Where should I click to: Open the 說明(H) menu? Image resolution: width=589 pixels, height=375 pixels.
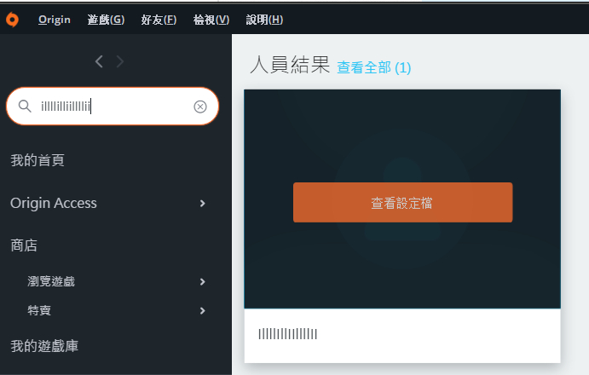pyautogui.click(x=264, y=20)
